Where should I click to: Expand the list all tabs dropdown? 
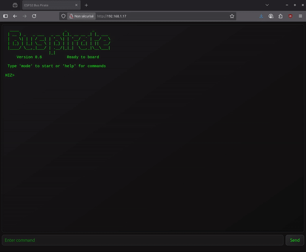(267, 5)
